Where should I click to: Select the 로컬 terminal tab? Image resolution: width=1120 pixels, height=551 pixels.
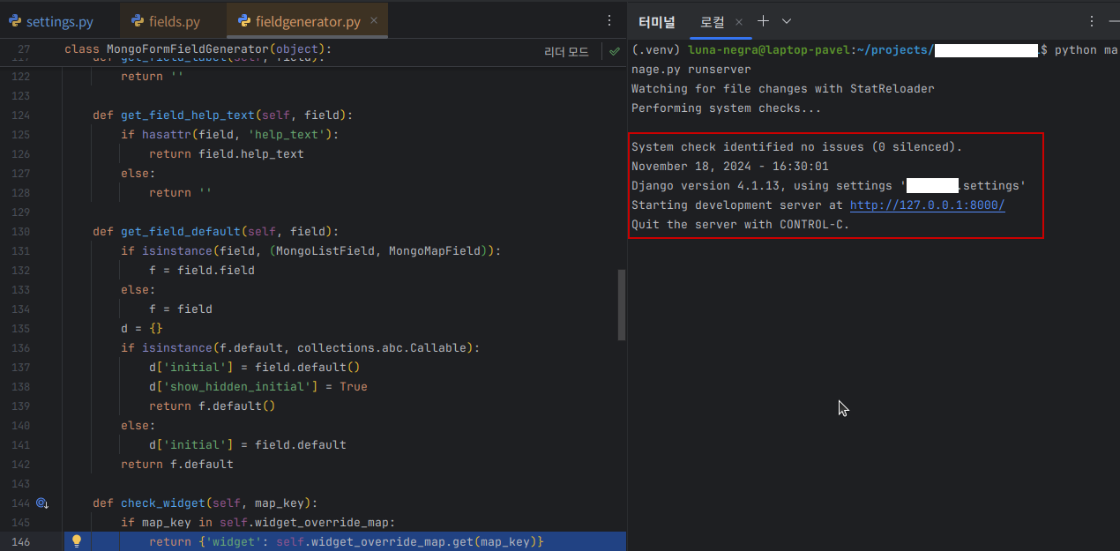711,21
